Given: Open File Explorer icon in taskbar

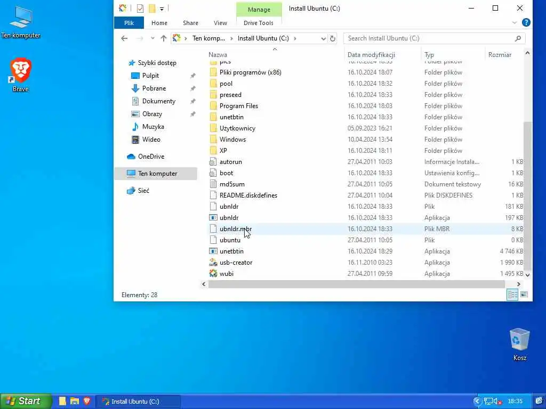Looking at the screenshot, I should [x=75, y=401].
